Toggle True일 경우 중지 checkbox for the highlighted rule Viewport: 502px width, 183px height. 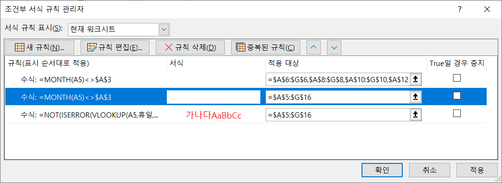pos(456,96)
